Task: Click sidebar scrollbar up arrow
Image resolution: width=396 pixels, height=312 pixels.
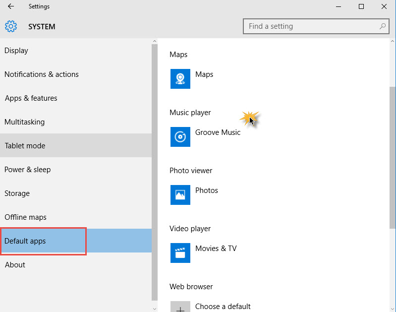Action: (155, 41)
